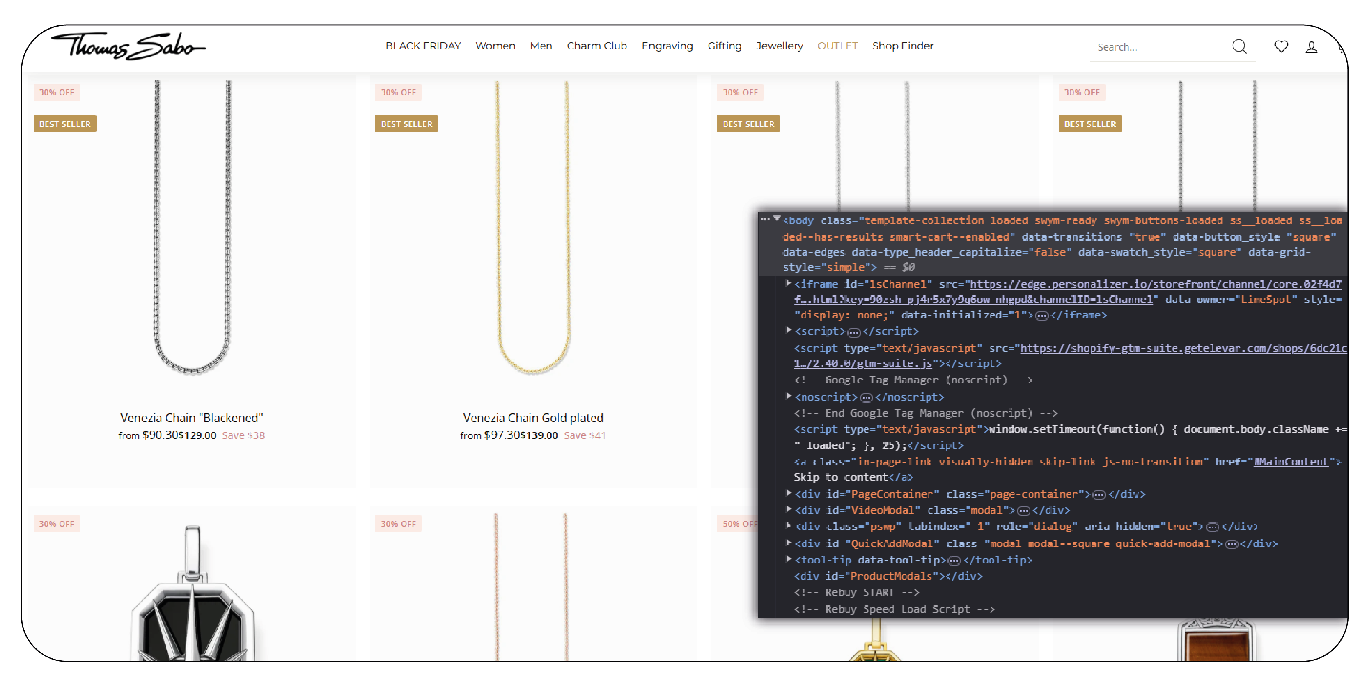Expand the QuickAddModal ellipsis badge
This screenshot has width=1367, height=678.
click(1232, 544)
